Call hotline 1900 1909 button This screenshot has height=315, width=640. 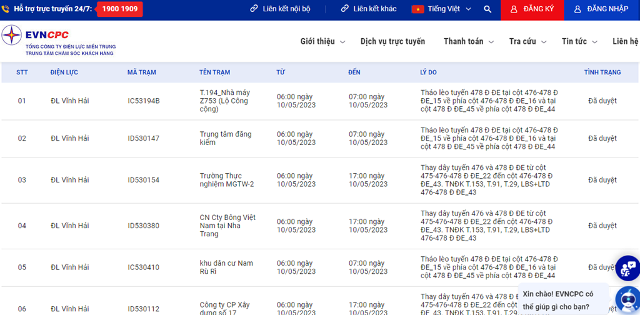pyautogui.click(x=119, y=9)
